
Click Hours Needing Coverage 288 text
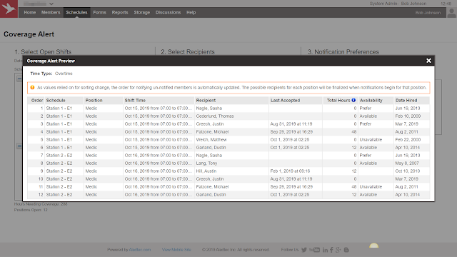click(41, 204)
